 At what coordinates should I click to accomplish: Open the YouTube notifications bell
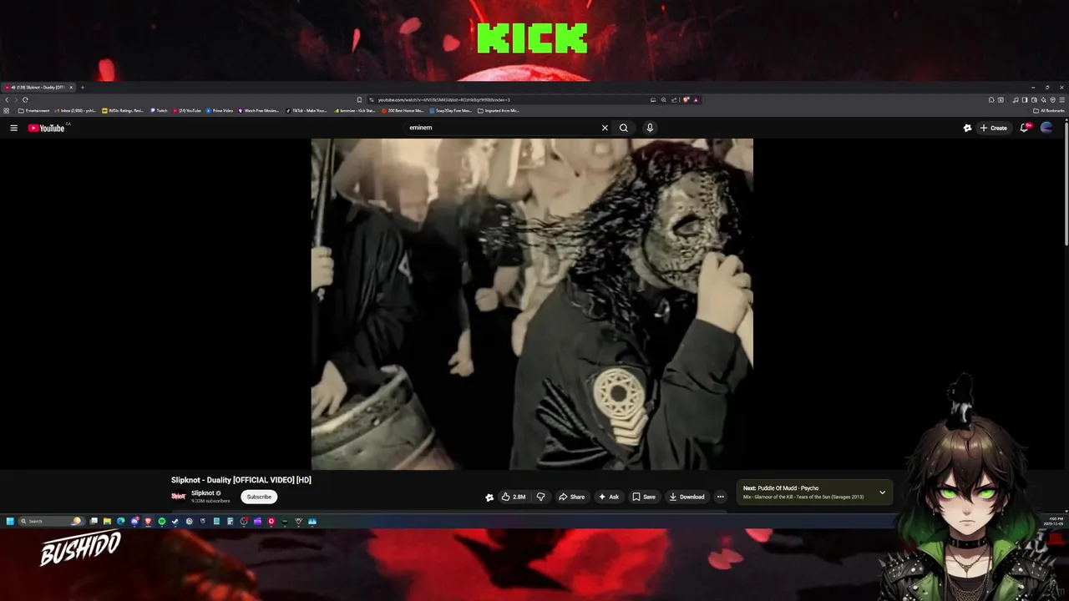pos(1025,128)
